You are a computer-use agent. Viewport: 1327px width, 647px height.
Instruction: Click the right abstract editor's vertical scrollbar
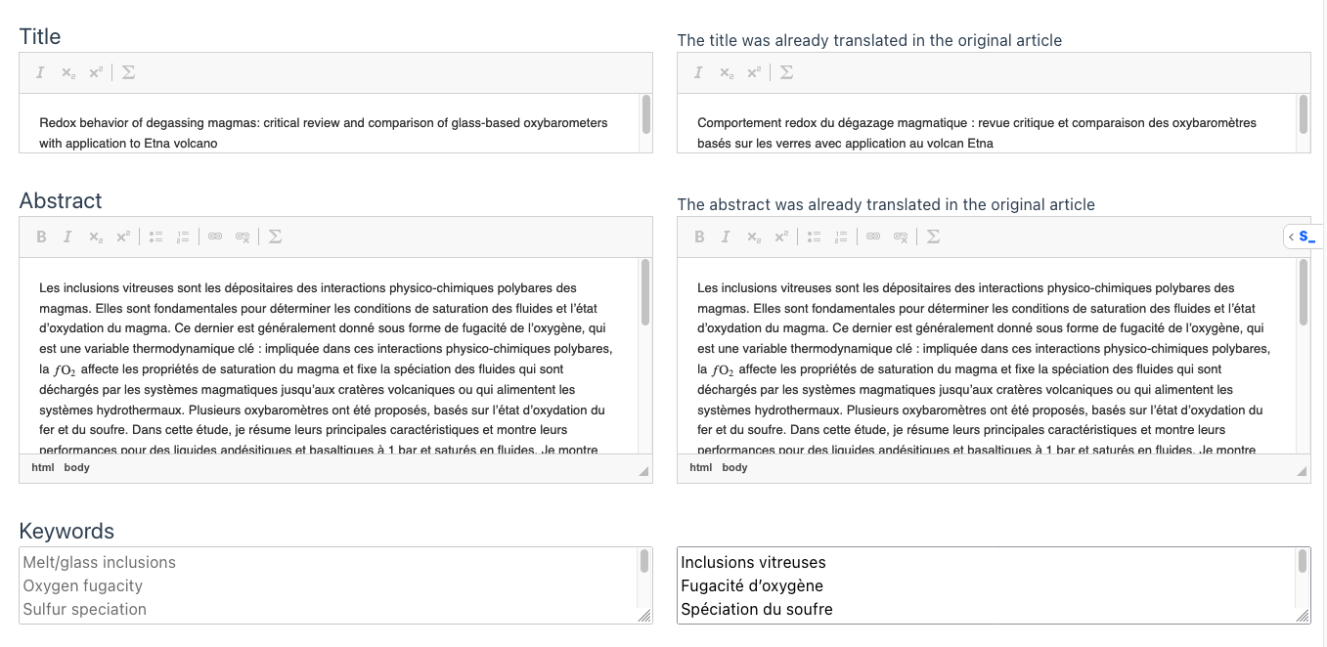[x=1303, y=293]
